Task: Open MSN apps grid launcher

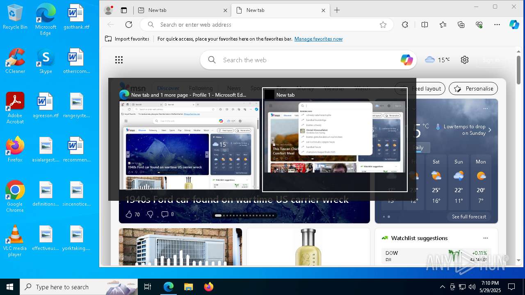Action: [x=119, y=60]
